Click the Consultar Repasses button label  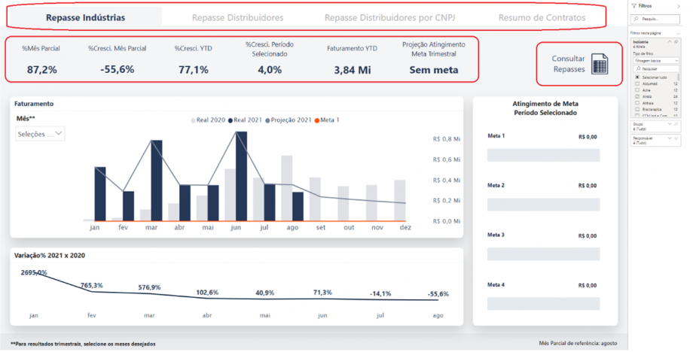pyautogui.click(x=569, y=64)
